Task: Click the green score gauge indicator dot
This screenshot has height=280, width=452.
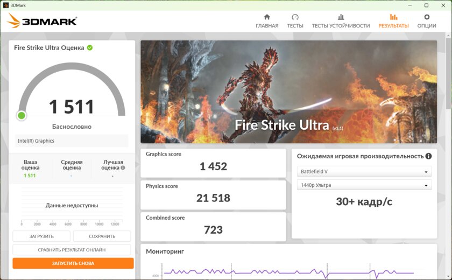Action: pyautogui.click(x=22, y=116)
